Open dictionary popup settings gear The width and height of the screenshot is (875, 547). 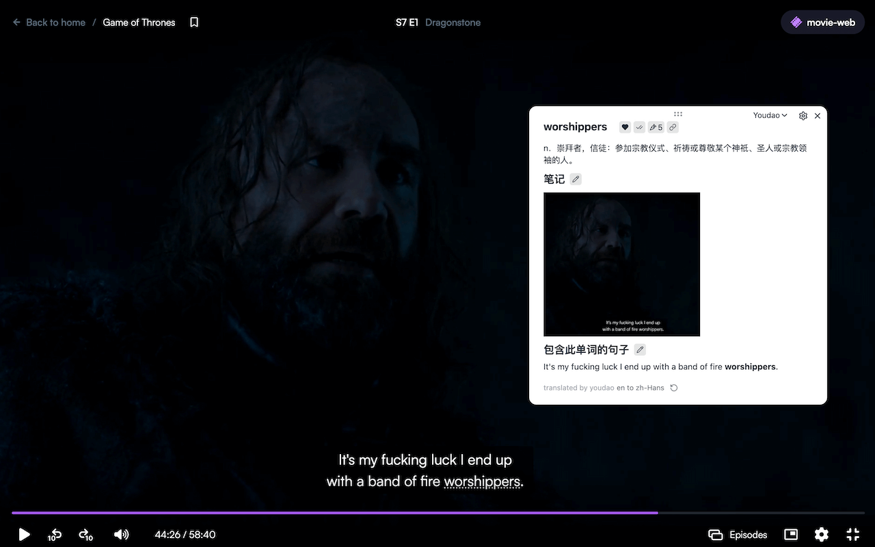coord(803,116)
